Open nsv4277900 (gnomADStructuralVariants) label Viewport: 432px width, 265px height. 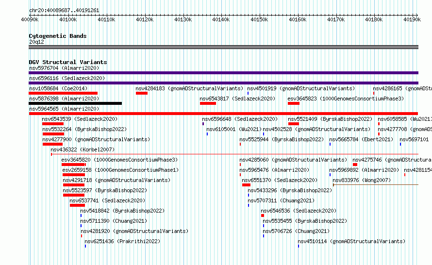click(96, 139)
